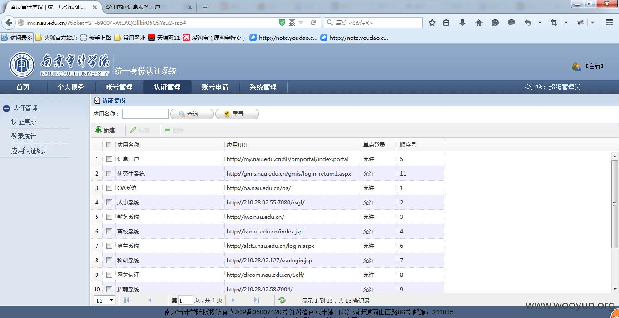Open the 爱淘宝 bookmark
Screen dimensions: 619x318
pos(214,38)
